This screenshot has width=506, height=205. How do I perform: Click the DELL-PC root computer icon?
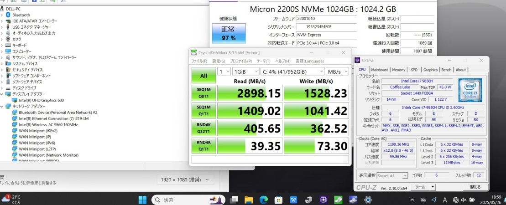click(3, 9)
